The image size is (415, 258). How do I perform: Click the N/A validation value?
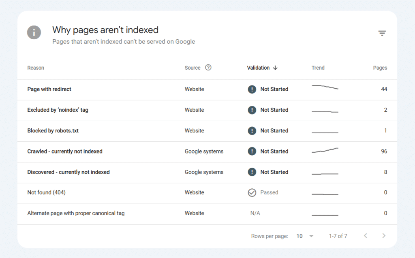(x=255, y=213)
